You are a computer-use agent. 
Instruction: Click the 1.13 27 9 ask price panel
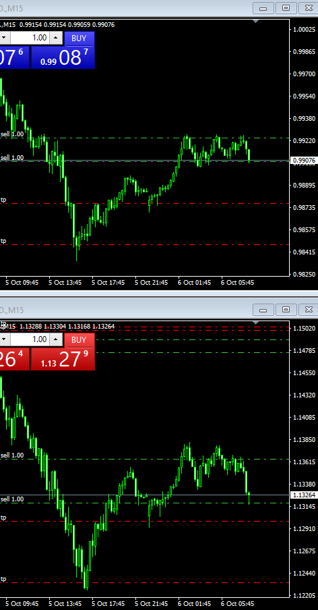63,359
